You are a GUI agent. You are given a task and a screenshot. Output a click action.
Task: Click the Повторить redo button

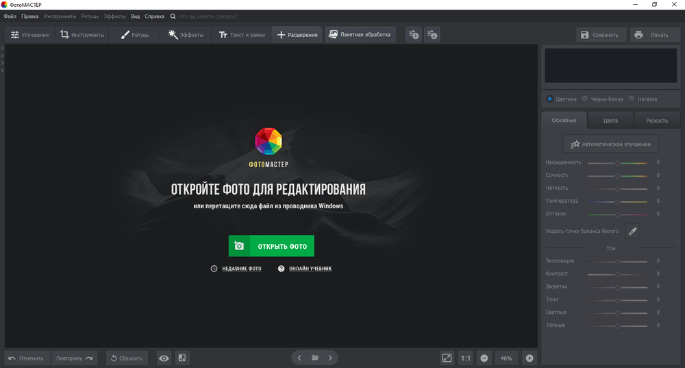pyautogui.click(x=74, y=358)
